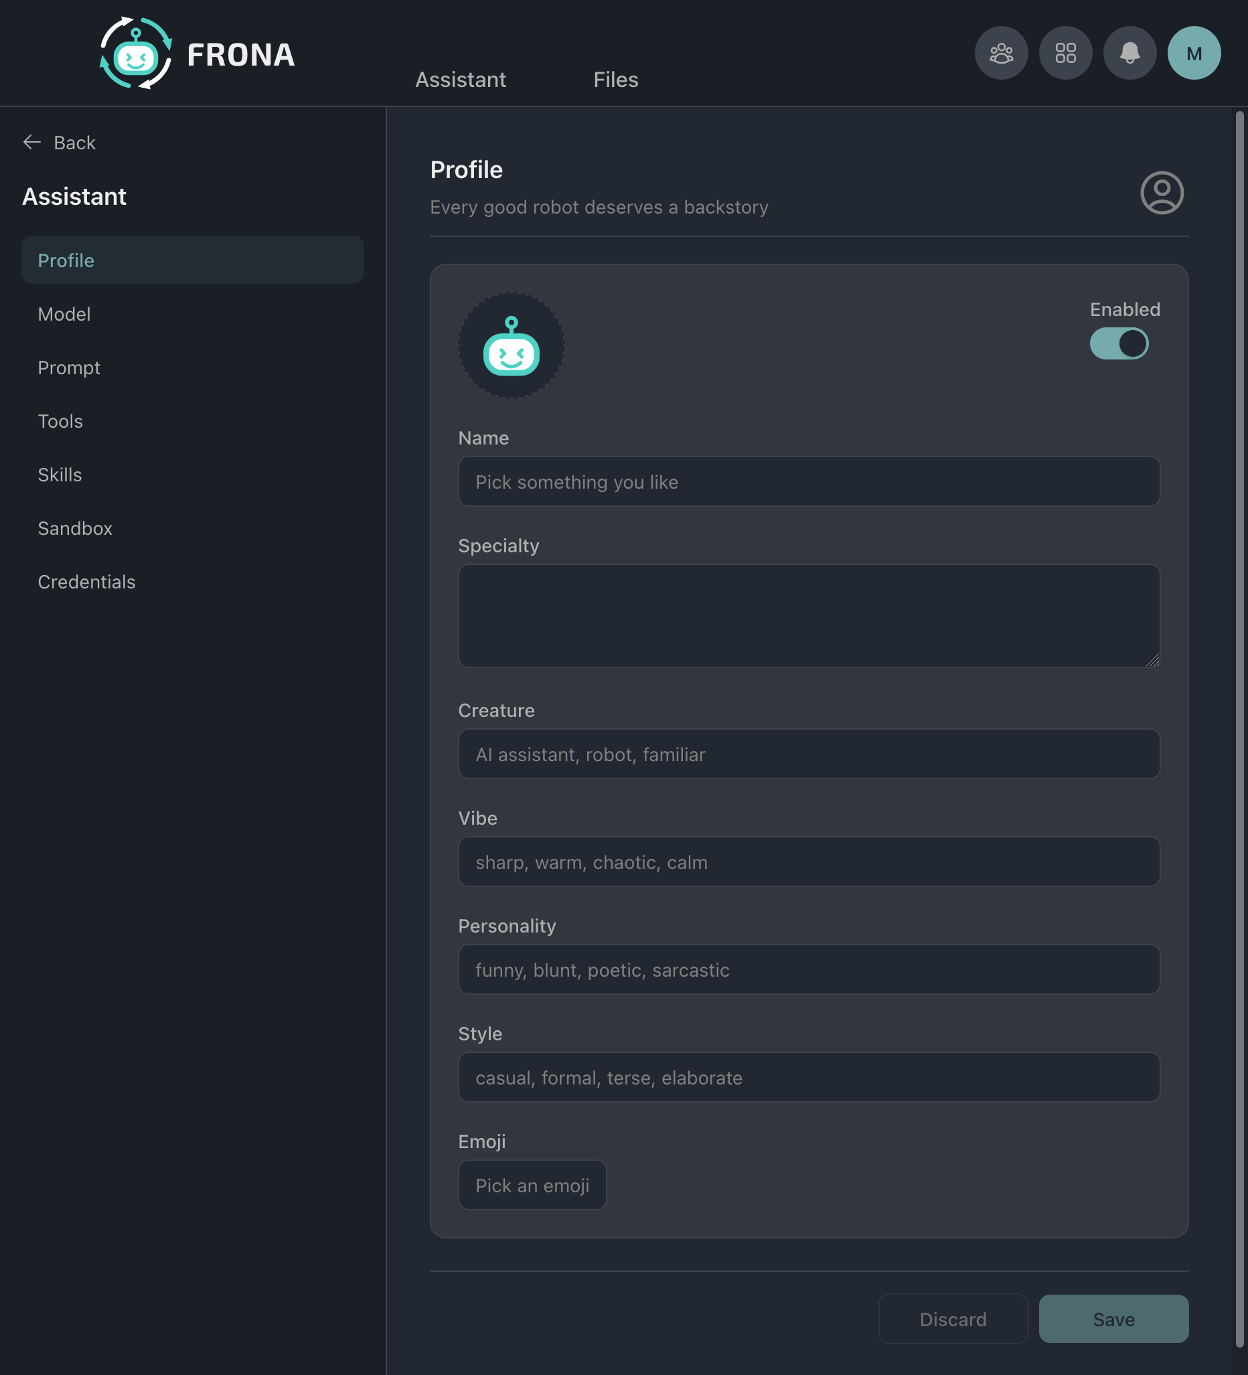Open the notifications bell
This screenshot has width=1248, height=1375.
pos(1129,52)
